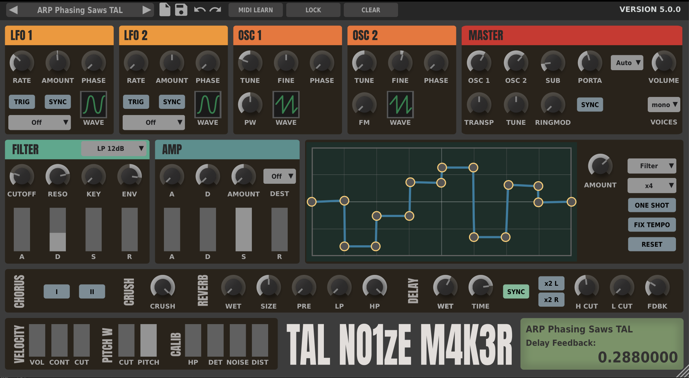The height and width of the screenshot is (378, 689).
Task: Open LFO 2 destination dropdown set to Off
Action: coord(154,122)
